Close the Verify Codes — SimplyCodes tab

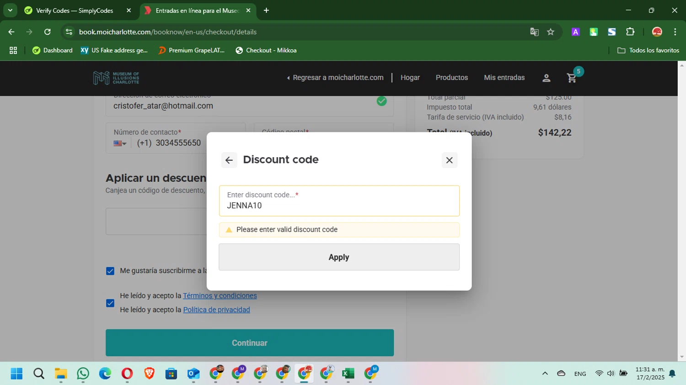129,11
